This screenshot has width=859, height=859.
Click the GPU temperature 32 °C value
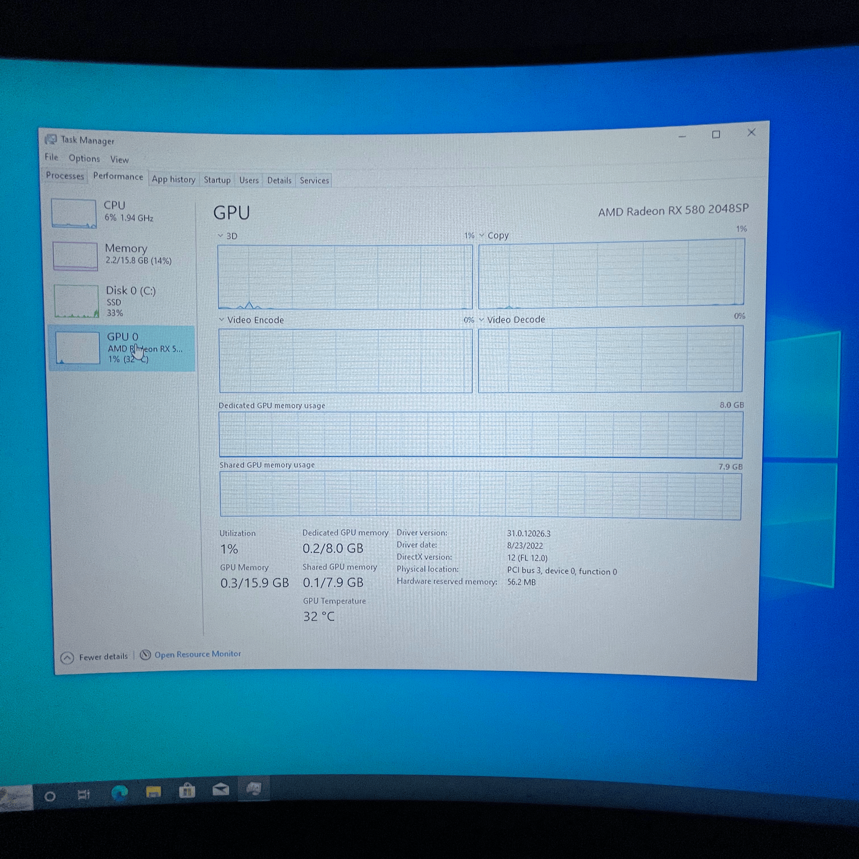pyautogui.click(x=319, y=616)
